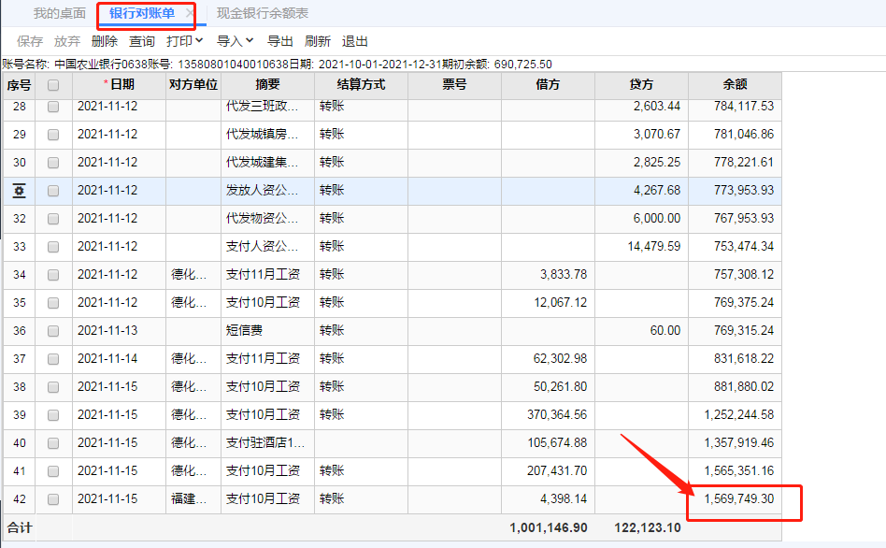This screenshot has height=548, width=886.
Task: Check the checkbox for row 42
Action: [53, 499]
